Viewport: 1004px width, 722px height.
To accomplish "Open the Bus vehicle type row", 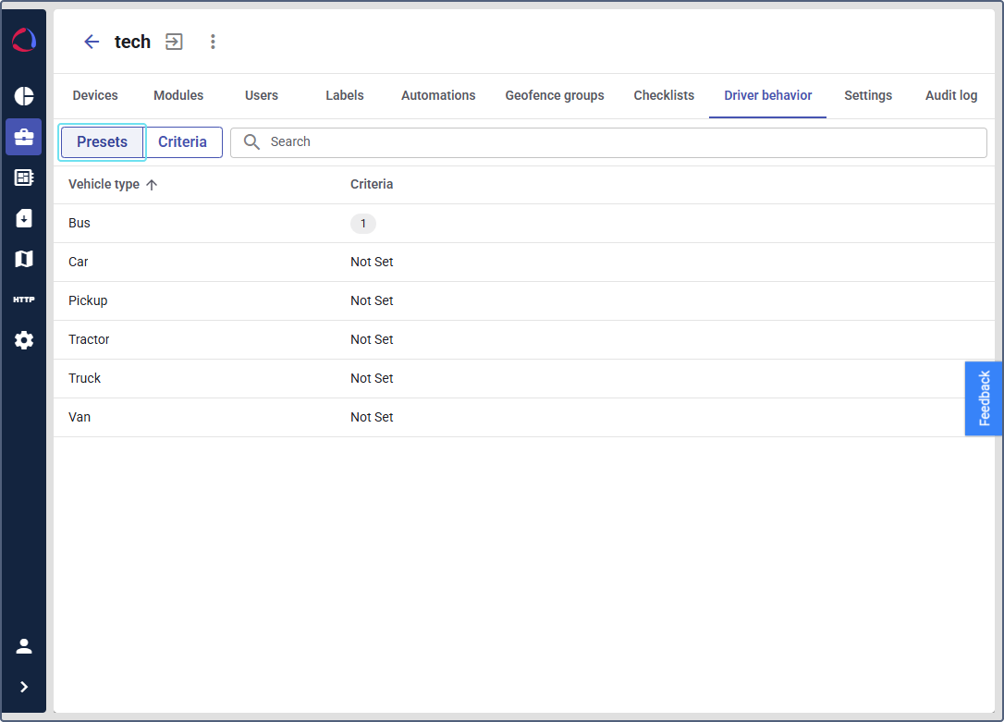I will [80, 224].
